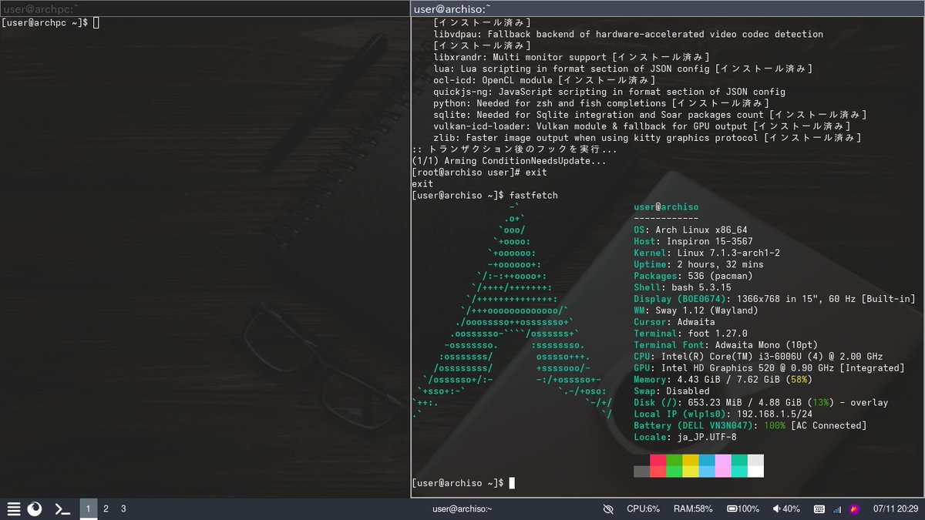This screenshot has width=925, height=520.
Task: Click the 'Locale: ja_JP.UTF-8' line
Action: point(685,437)
